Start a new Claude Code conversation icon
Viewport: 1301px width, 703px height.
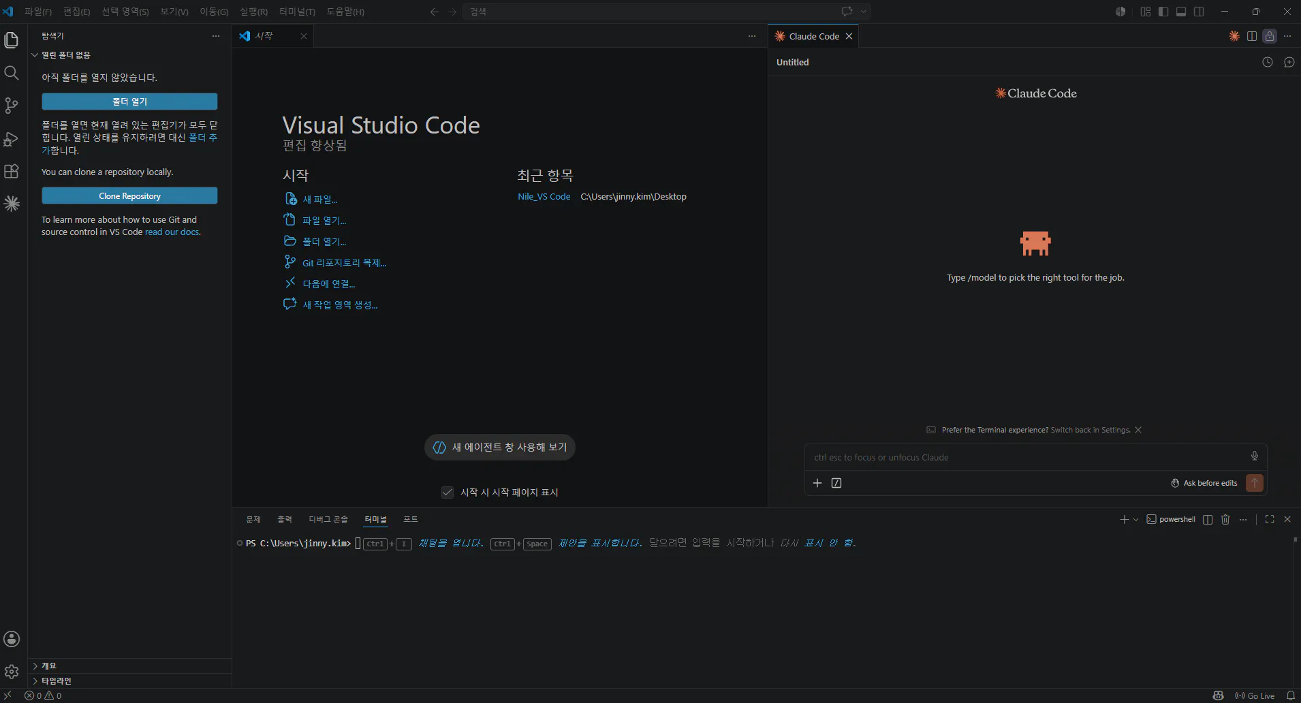tap(1289, 62)
